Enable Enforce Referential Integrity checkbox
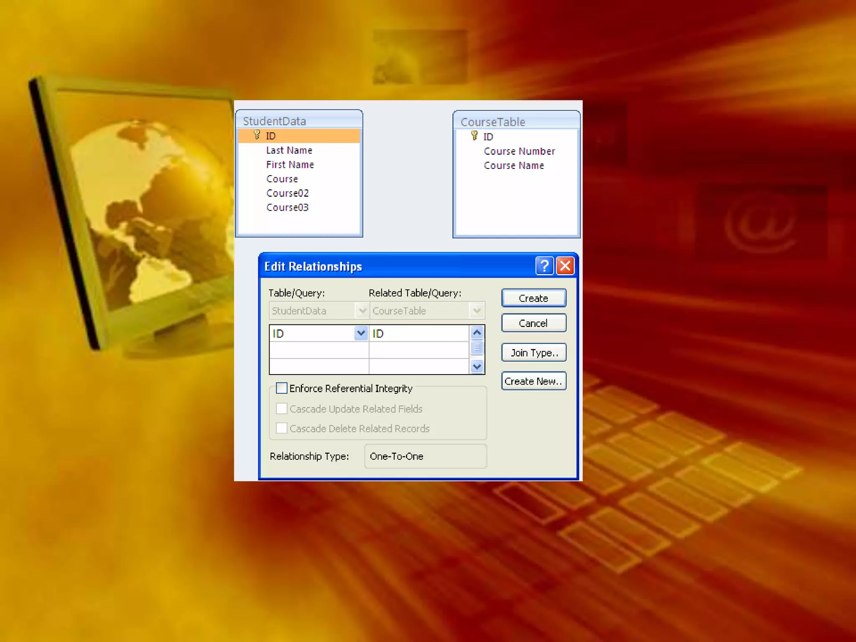The image size is (856, 642). point(282,388)
